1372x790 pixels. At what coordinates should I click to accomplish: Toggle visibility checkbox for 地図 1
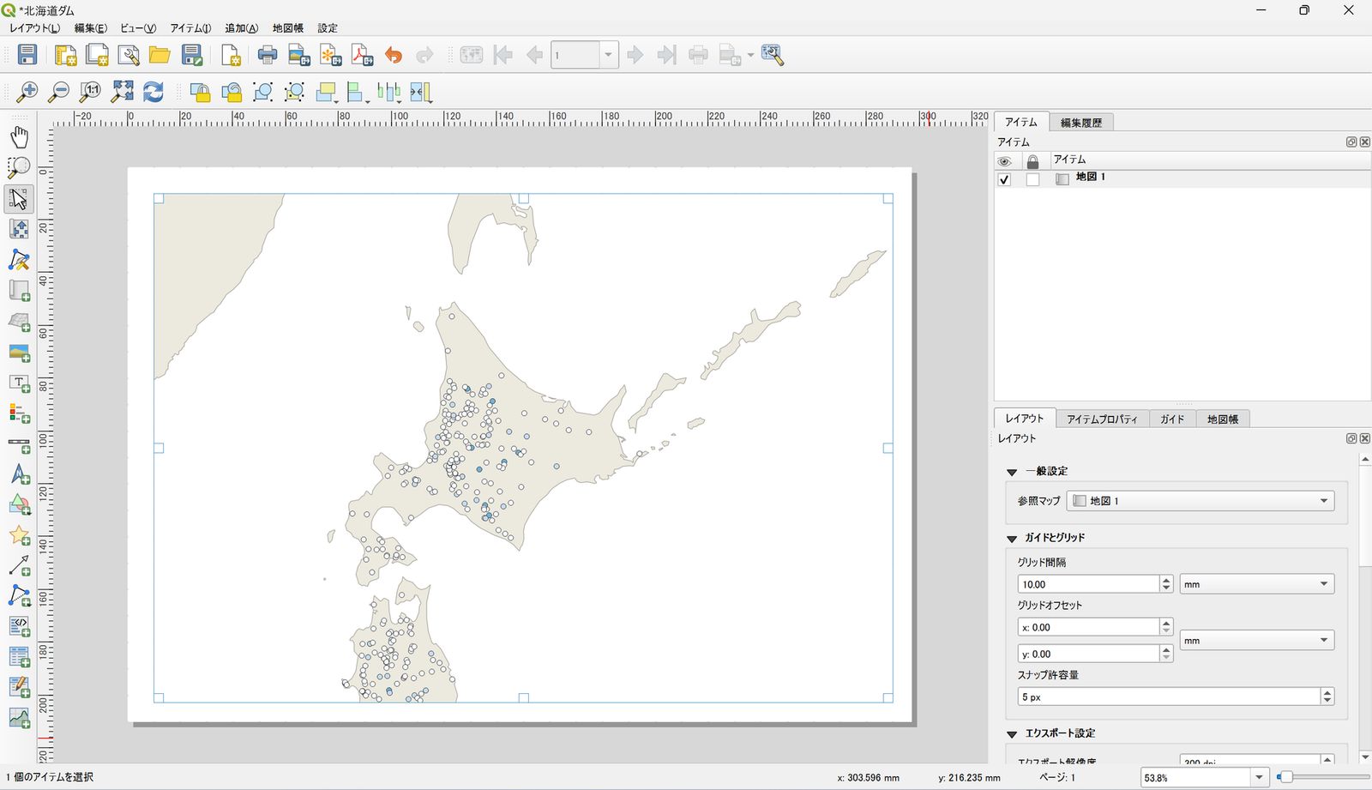pyautogui.click(x=1004, y=179)
